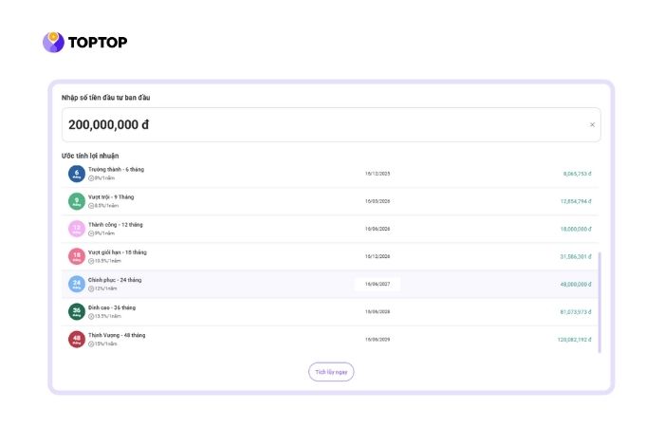
Task: Click the 48,000,000 đ profit value
Action: click(x=575, y=284)
